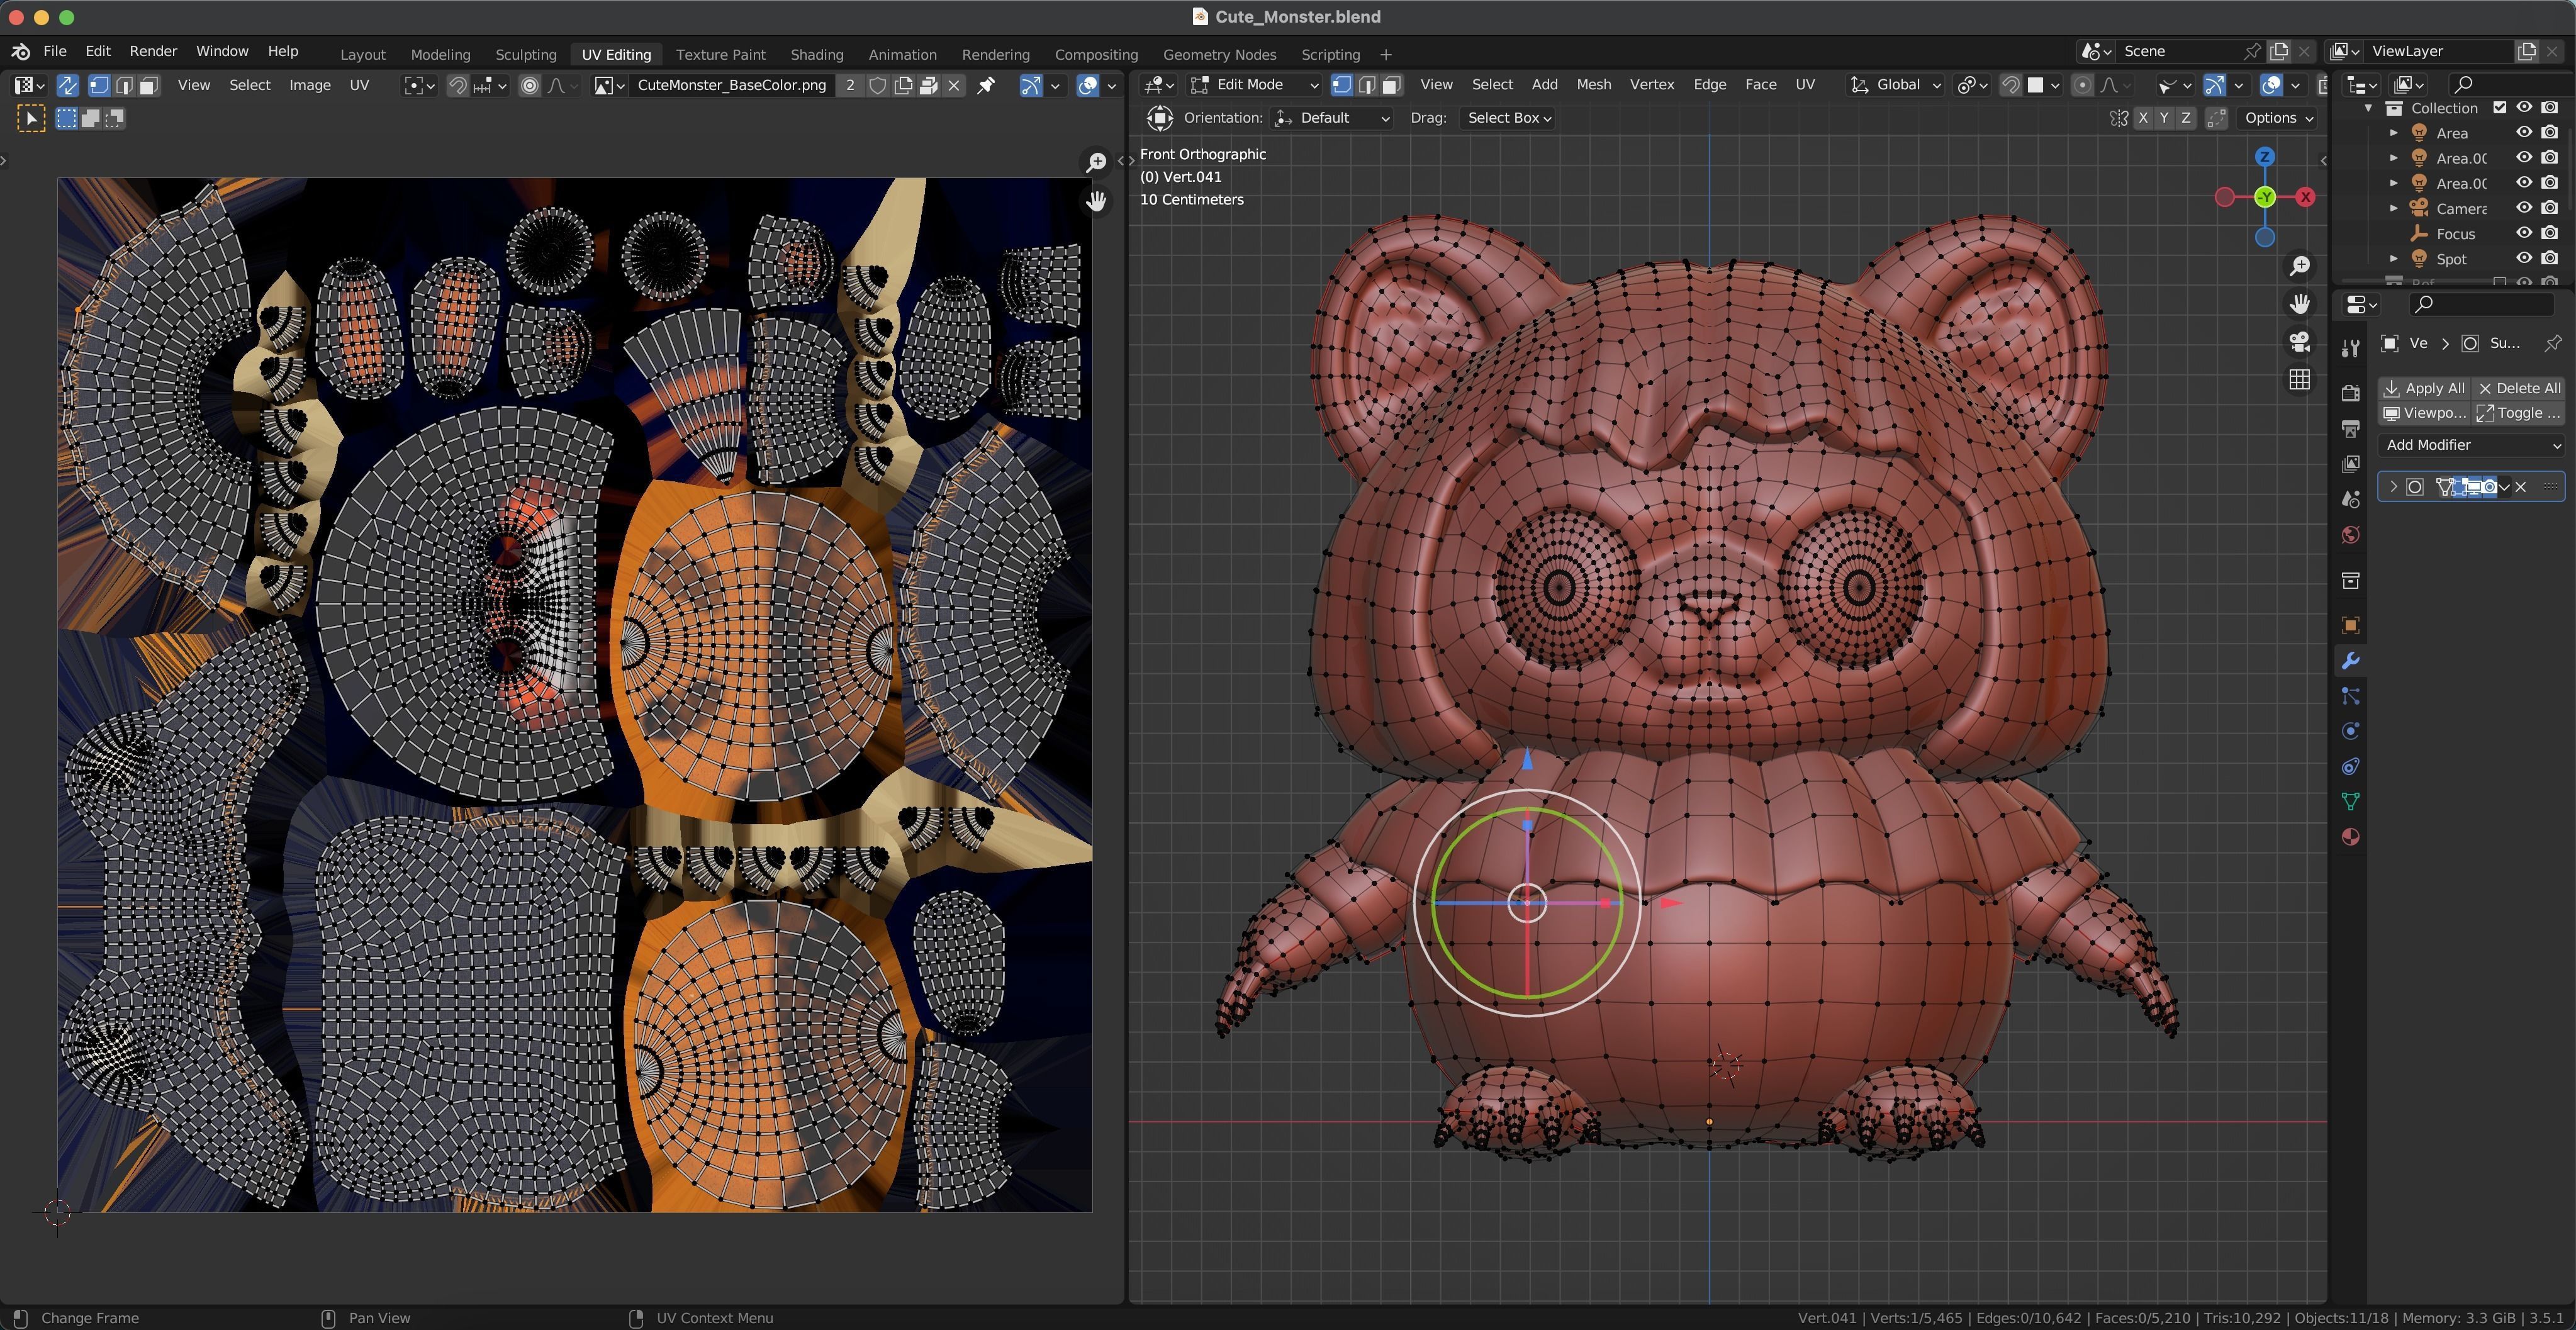Open the Default orientation dropdown
This screenshot has height=1330, width=2576.
point(1332,118)
